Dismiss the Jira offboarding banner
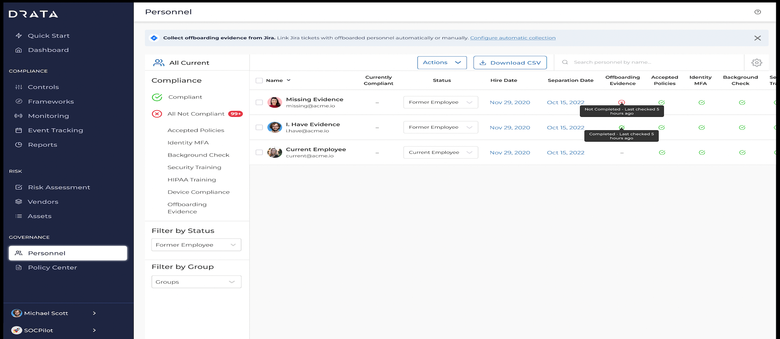The width and height of the screenshot is (780, 339). (x=758, y=38)
